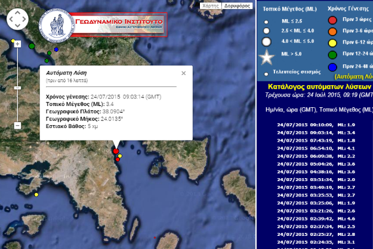The width and height of the screenshot is (373, 249).
Task: Click the 'Χρόνος γένεσης' value in popup
Action: 126,97
